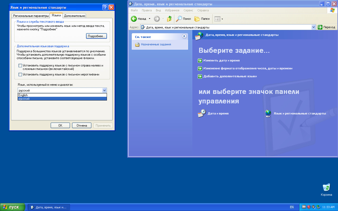This screenshot has width=338, height=211.
Task: Open Поиск search magnifier in toolbar
Action: 179,19
